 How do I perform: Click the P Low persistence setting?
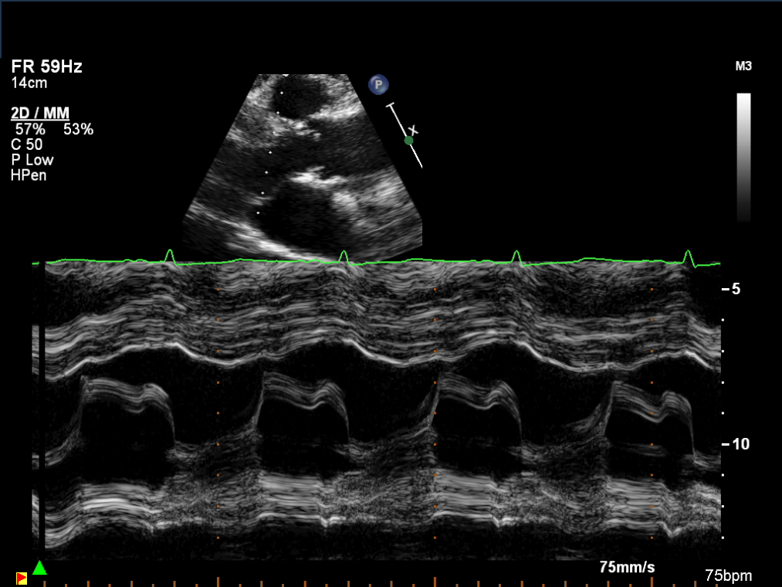(32, 160)
